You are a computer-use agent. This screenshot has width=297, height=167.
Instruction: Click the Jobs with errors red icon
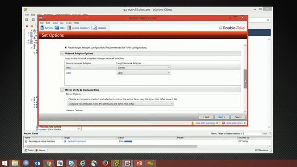(223, 123)
